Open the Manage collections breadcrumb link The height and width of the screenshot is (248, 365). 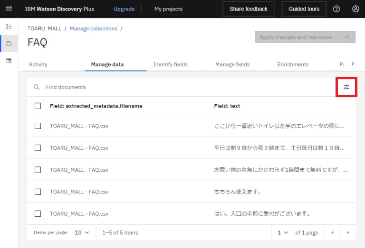tap(93, 28)
